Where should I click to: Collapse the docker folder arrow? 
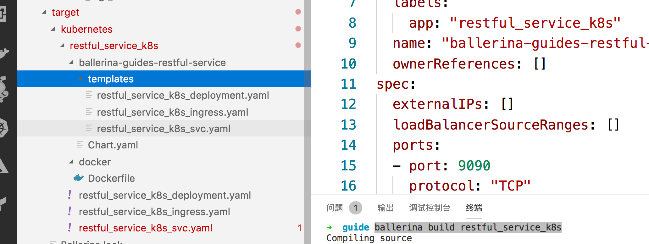(71, 162)
